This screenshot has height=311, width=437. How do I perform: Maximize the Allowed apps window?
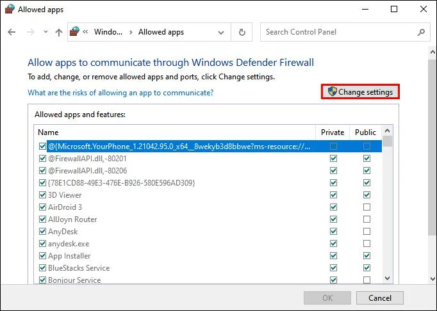click(x=394, y=9)
